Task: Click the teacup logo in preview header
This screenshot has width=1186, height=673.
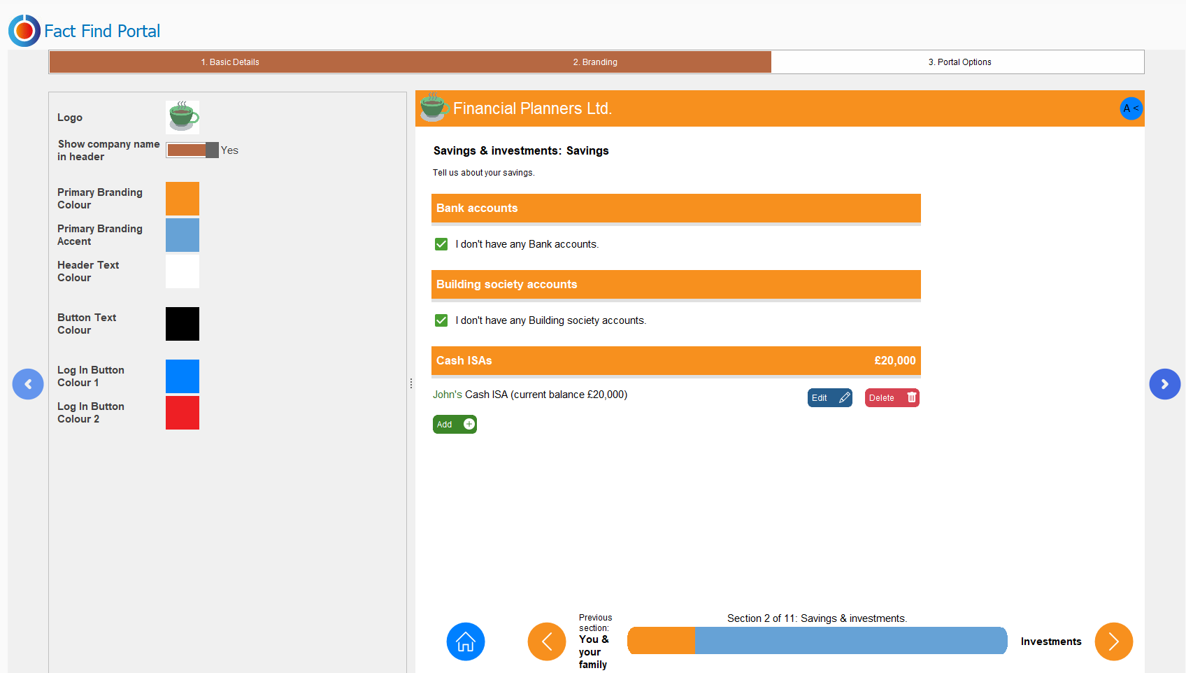Action: click(434, 107)
